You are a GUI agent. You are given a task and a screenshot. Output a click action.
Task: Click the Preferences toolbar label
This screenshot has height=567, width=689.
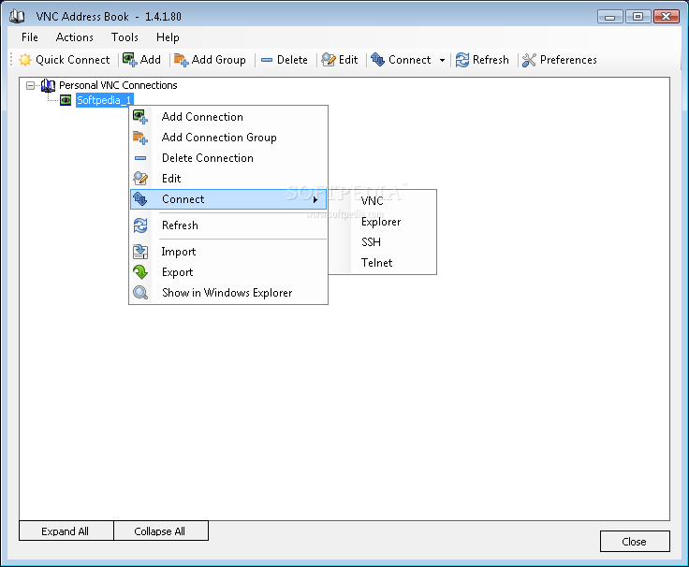(568, 60)
